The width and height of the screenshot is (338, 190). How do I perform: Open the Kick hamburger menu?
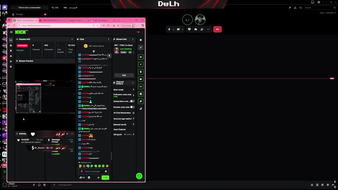click(x=11, y=32)
